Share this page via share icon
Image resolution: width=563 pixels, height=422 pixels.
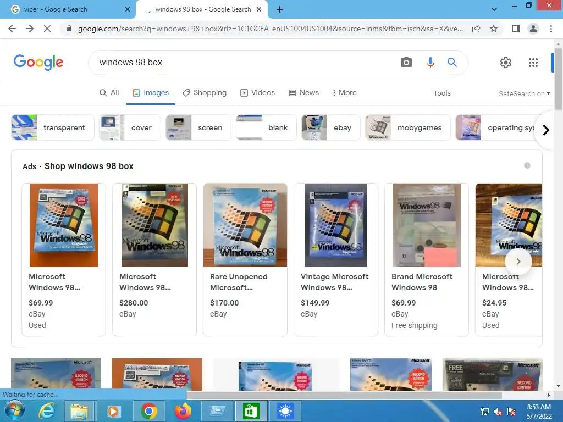(476, 29)
